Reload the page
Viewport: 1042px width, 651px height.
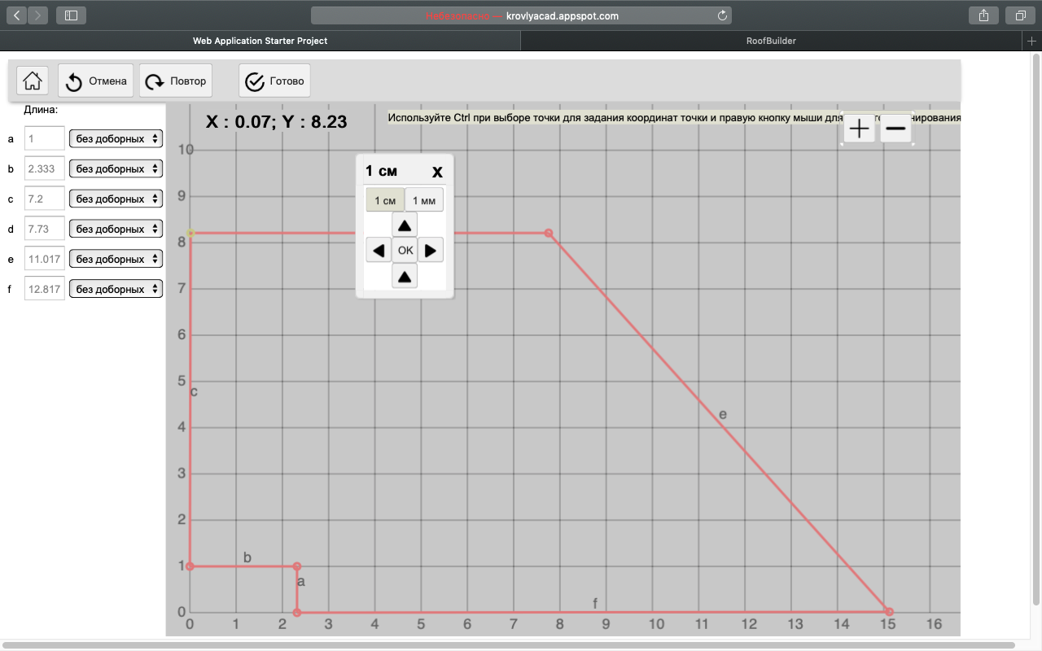point(722,15)
